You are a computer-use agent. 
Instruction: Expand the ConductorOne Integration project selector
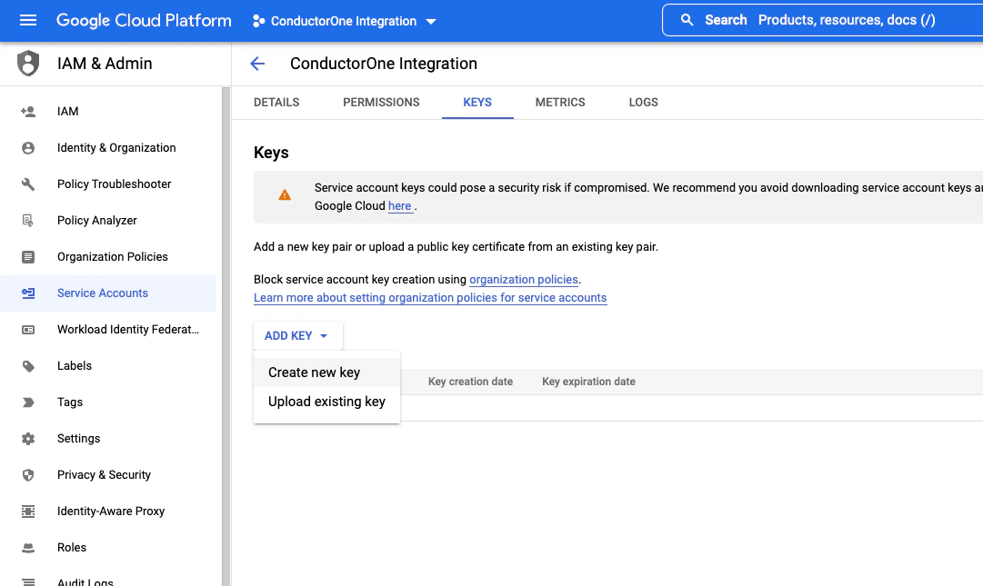point(344,21)
